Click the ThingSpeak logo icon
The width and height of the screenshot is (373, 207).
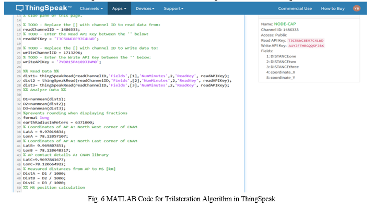[19, 8]
